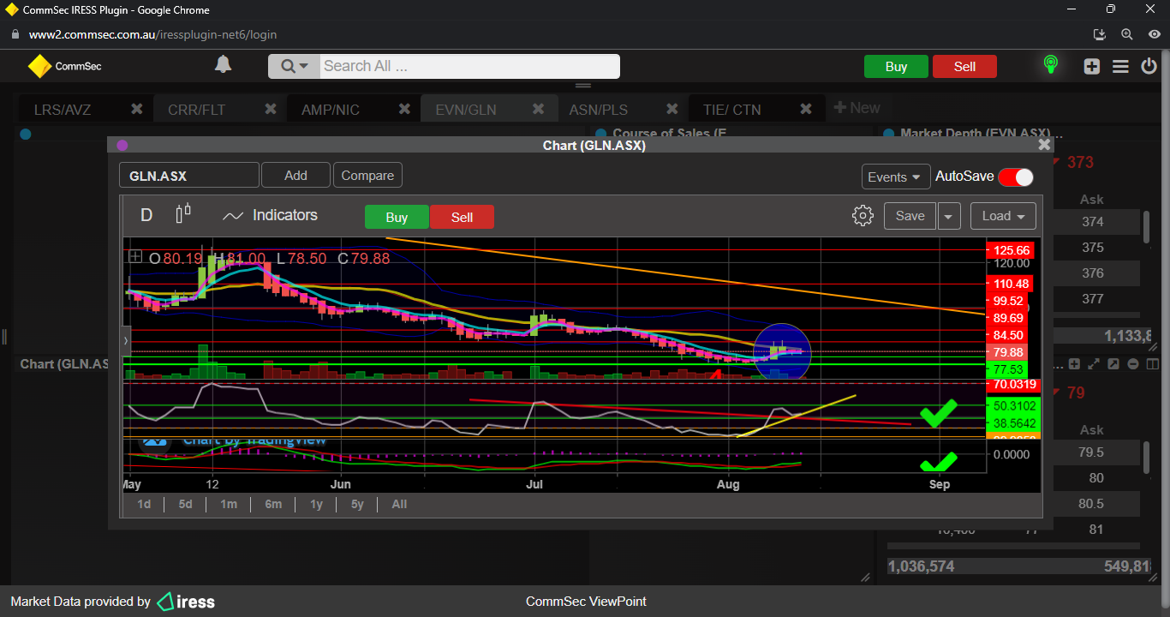This screenshot has height=617, width=1170.
Task: Open the Save options arrow dropdown
Action: [x=948, y=216]
